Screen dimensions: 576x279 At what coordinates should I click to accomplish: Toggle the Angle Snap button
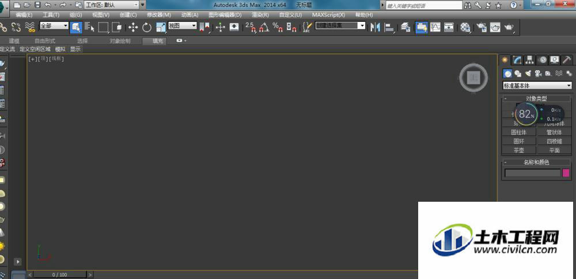264,27
